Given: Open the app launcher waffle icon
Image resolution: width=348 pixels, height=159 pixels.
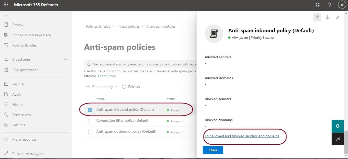Looking at the screenshot, I should (6, 5).
